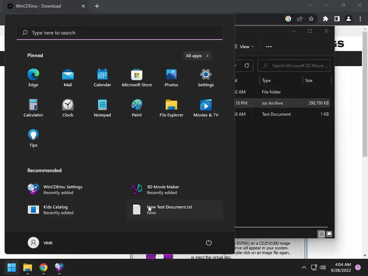
Task: Open pinned File Explorer in Start menu
Action: 171,108
